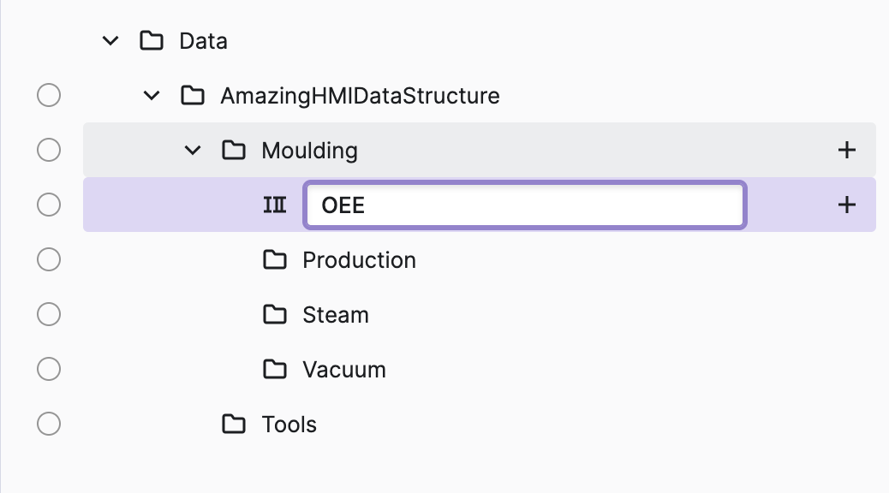Screen dimensions: 889x493
Task: Select radio button beside Moulding
Action: (x=49, y=150)
